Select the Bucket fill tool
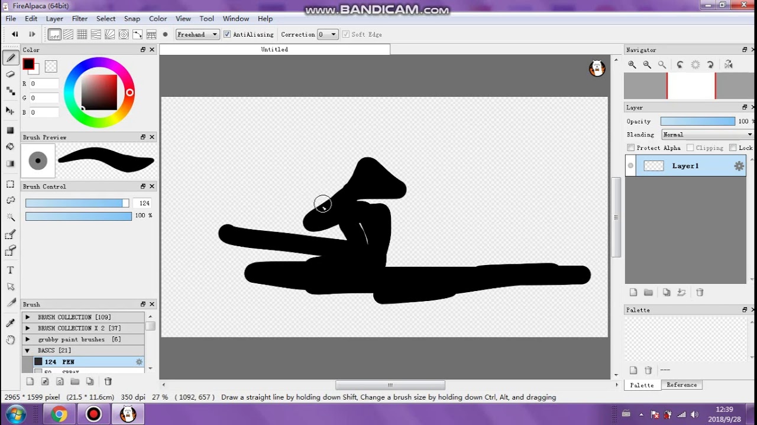The image size is (757, 425). coord(10,146)
